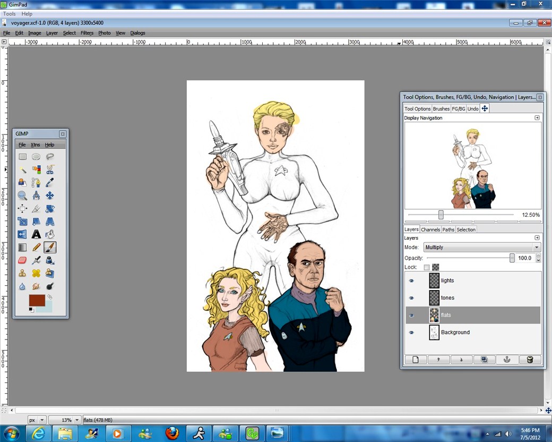
Task: Click the layer Opacity slider handle
Action: (x=512, y=258)
